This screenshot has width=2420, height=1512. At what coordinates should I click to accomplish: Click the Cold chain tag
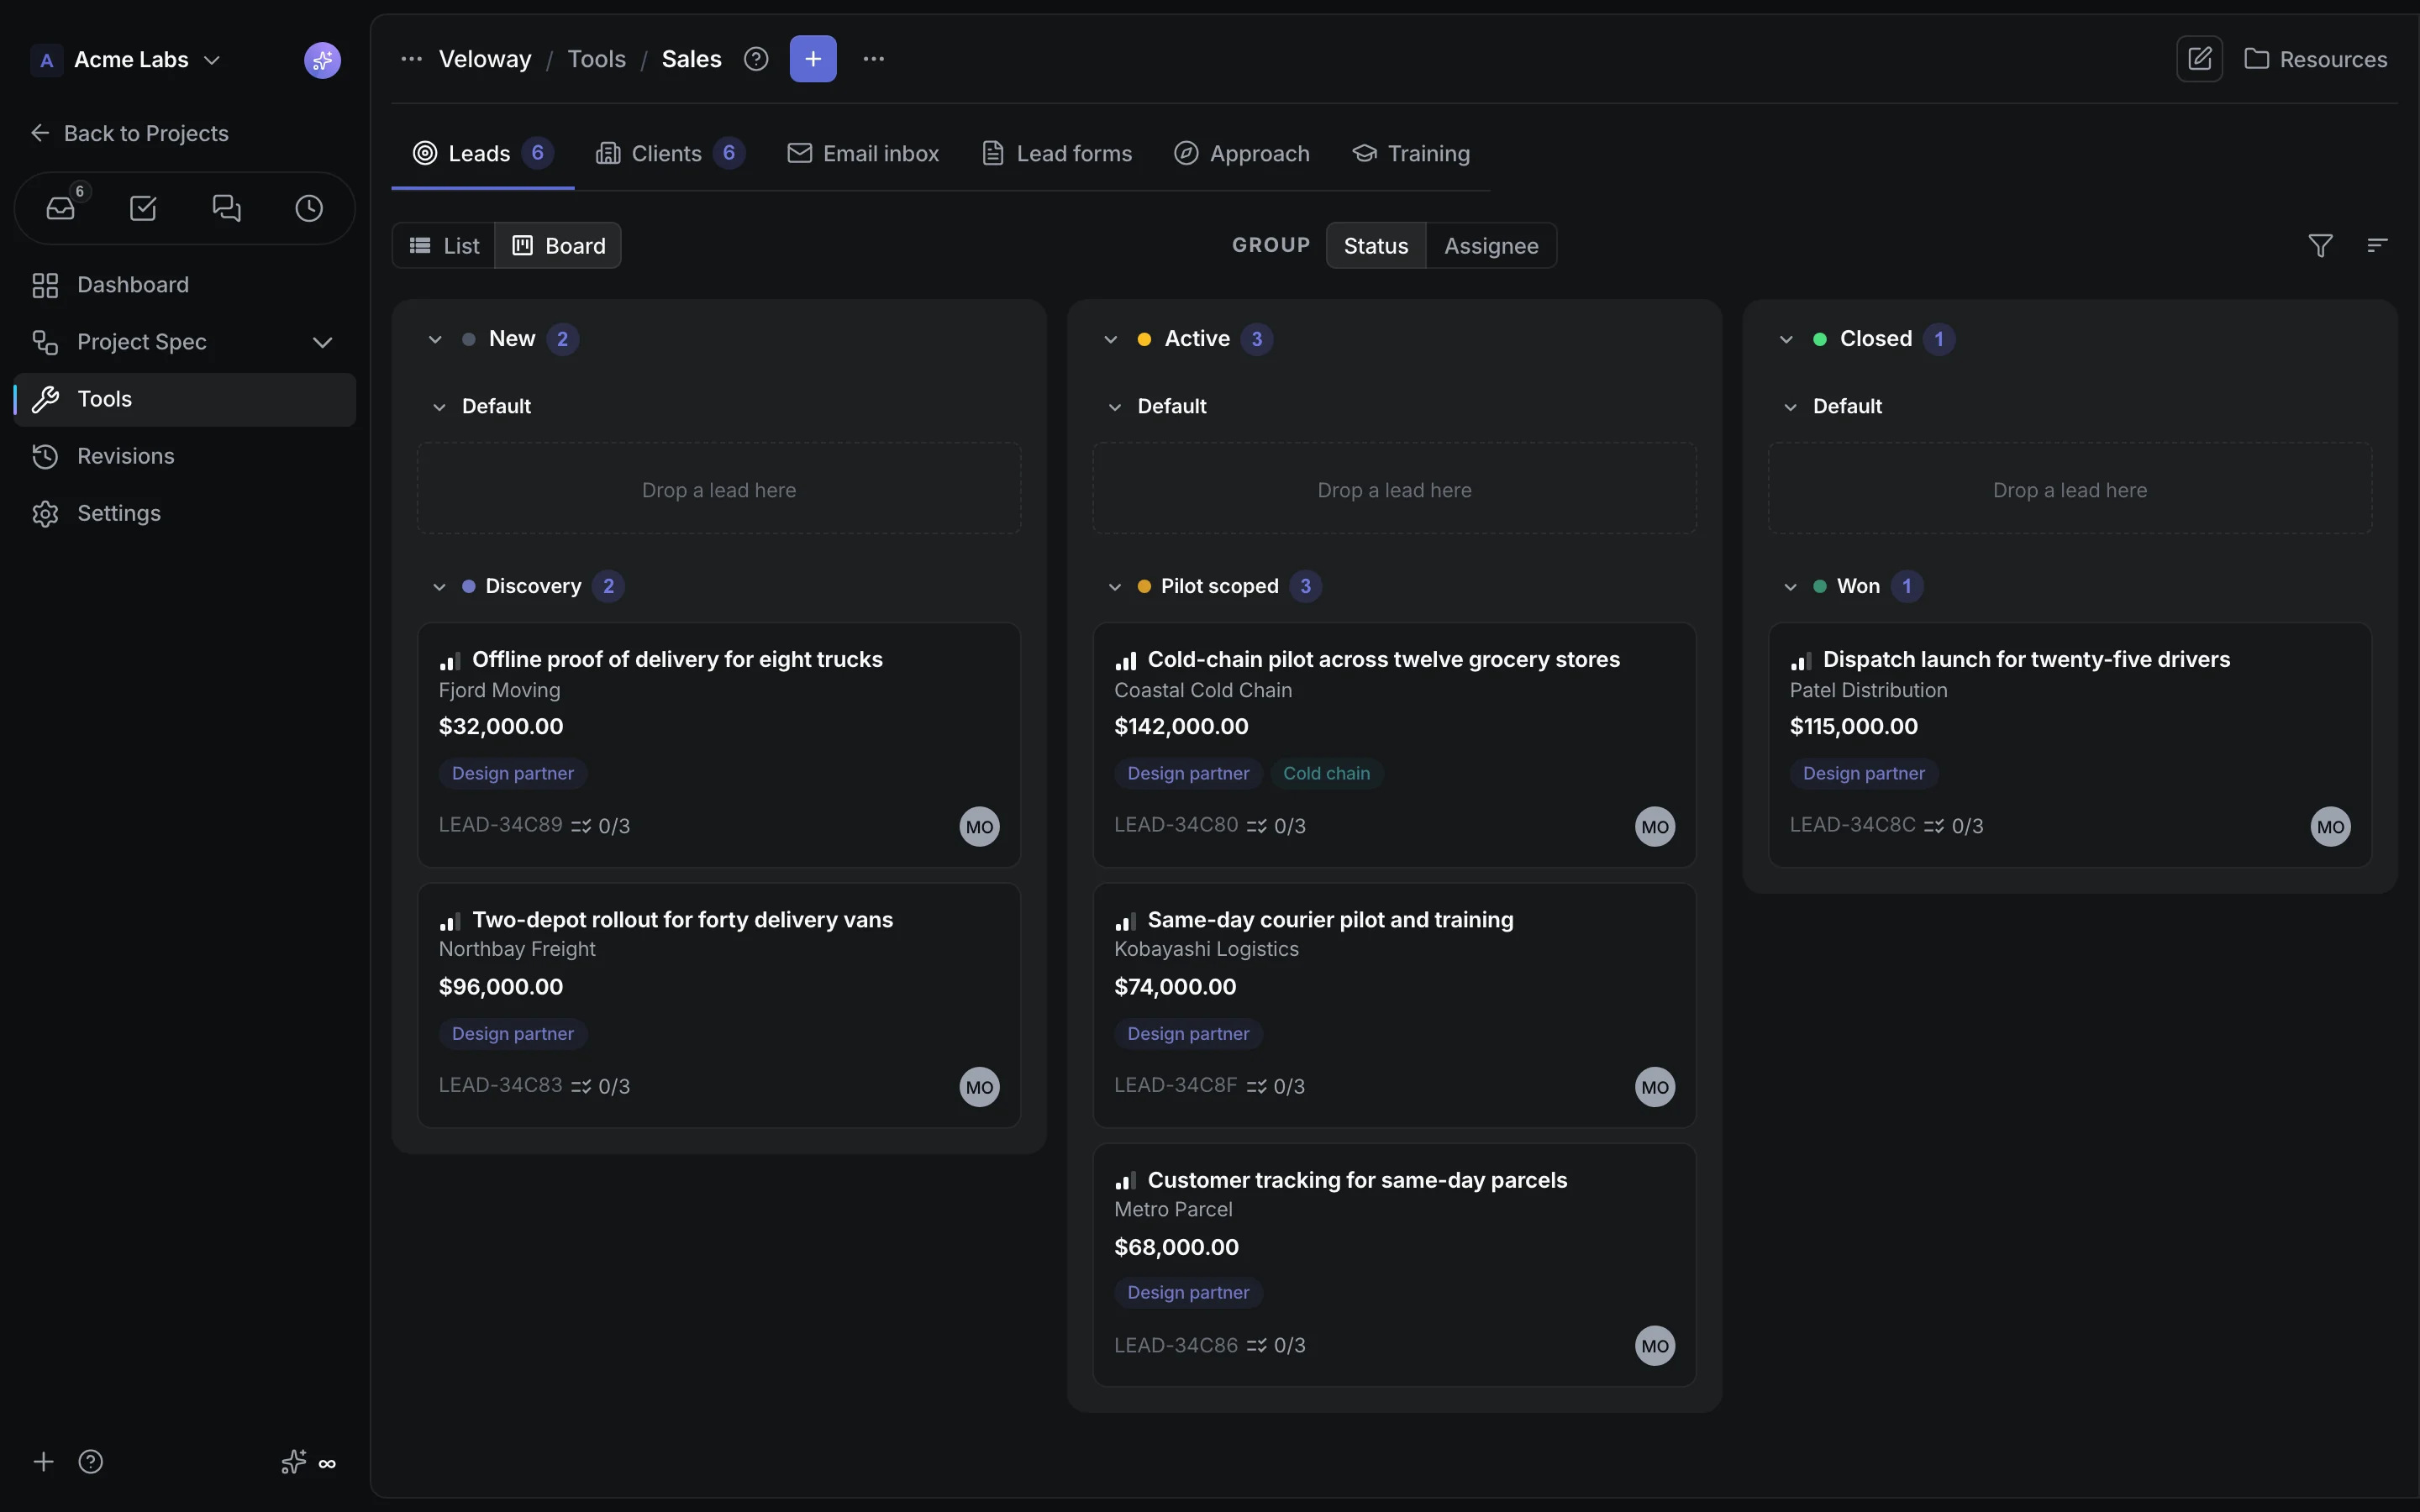pos(1326,773)
